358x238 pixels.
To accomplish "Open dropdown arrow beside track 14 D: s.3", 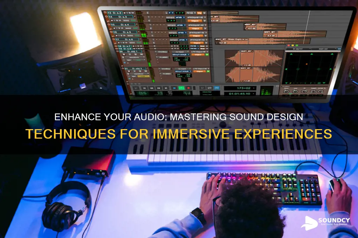I will [135, 17].
